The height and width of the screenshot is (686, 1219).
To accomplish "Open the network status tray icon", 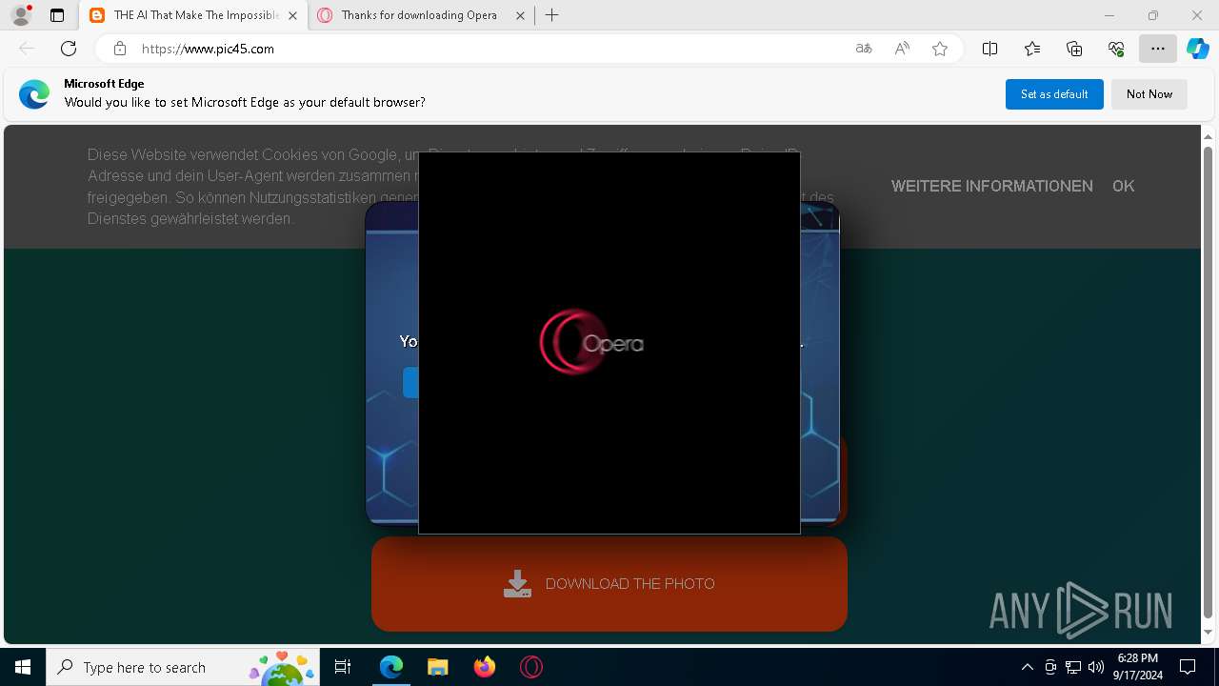I will (1073, 667).
